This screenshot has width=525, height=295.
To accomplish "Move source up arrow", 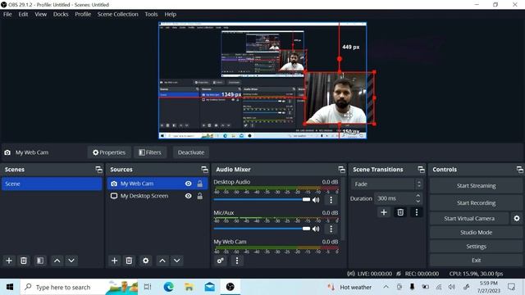I will tap(162, 261).
